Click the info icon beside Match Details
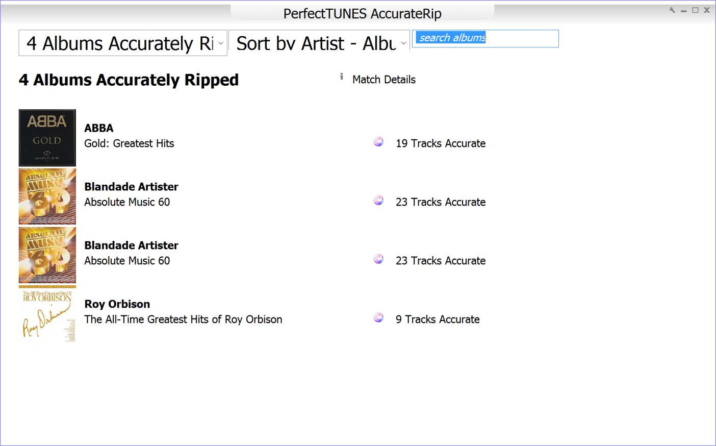Image resolution: width=716 pixels, height=446 pixels. 341,77
